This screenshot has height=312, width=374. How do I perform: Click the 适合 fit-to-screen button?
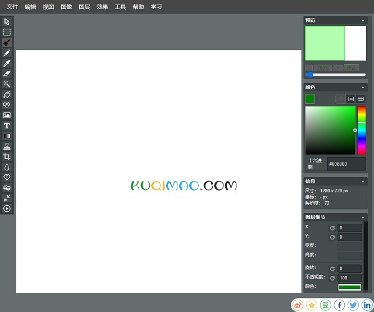click(351, 68)
